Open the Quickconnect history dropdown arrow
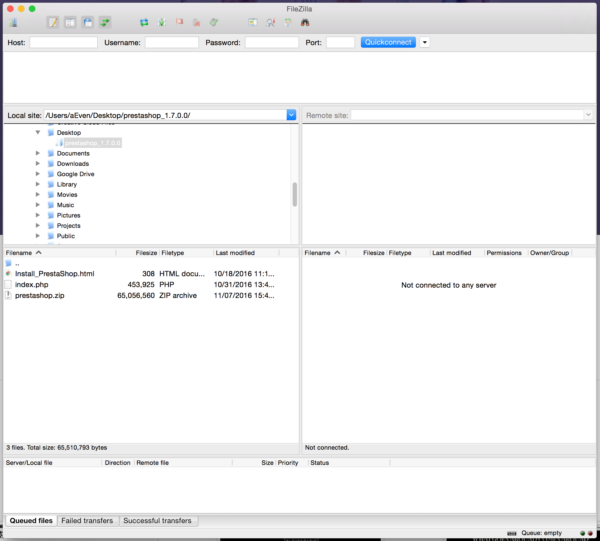Viewport: 600px width, 541px height. [x=425, y=42]
